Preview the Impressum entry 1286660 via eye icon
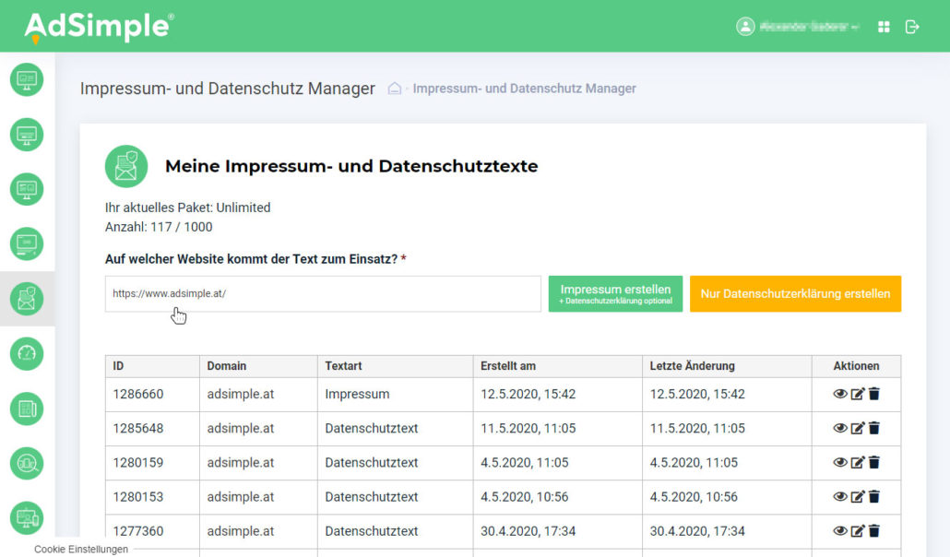950x557 pixels. pos(839,394)
